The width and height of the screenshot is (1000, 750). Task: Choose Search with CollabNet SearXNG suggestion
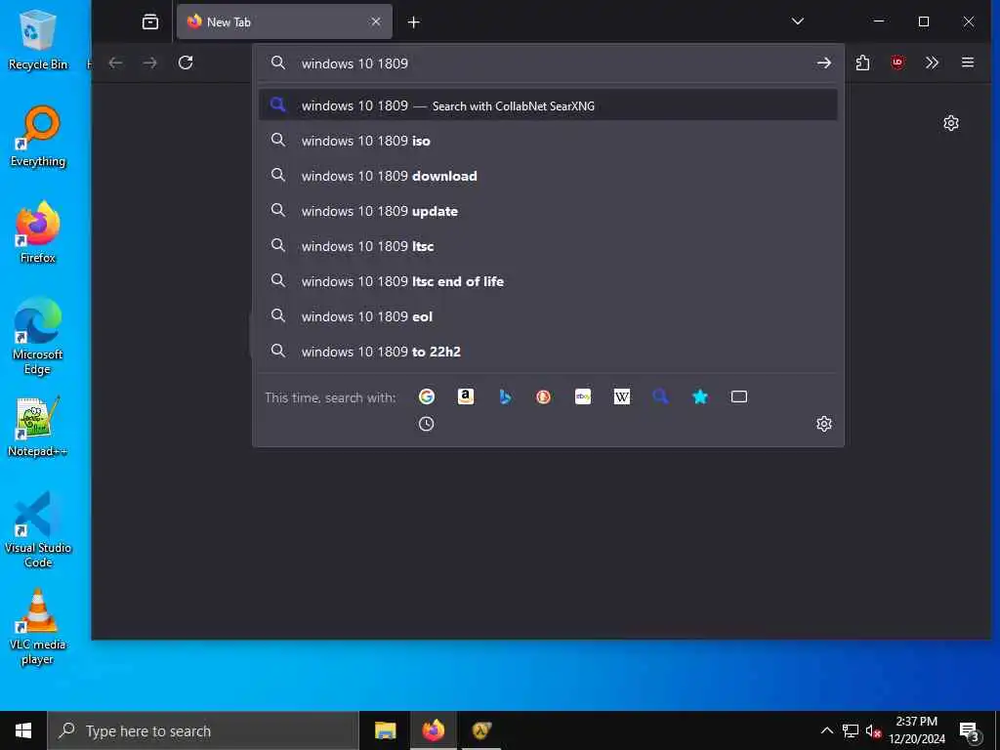click(x=549, y=105)
